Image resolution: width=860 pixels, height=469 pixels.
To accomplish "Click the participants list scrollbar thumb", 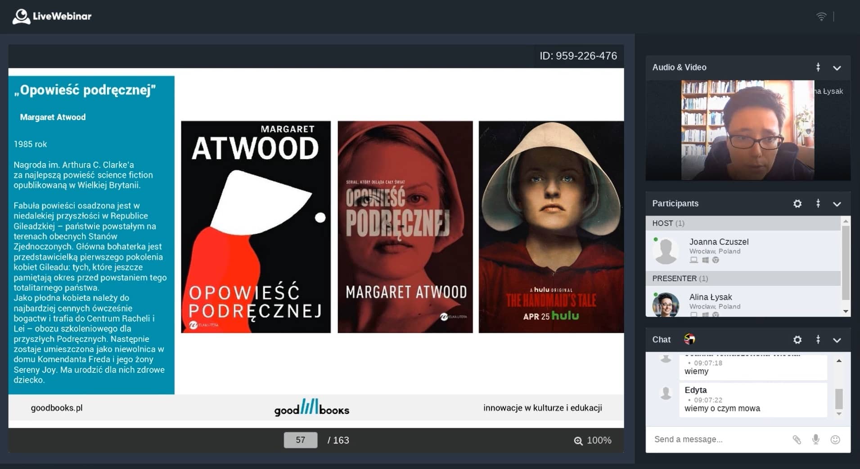I will click(846, 263).
